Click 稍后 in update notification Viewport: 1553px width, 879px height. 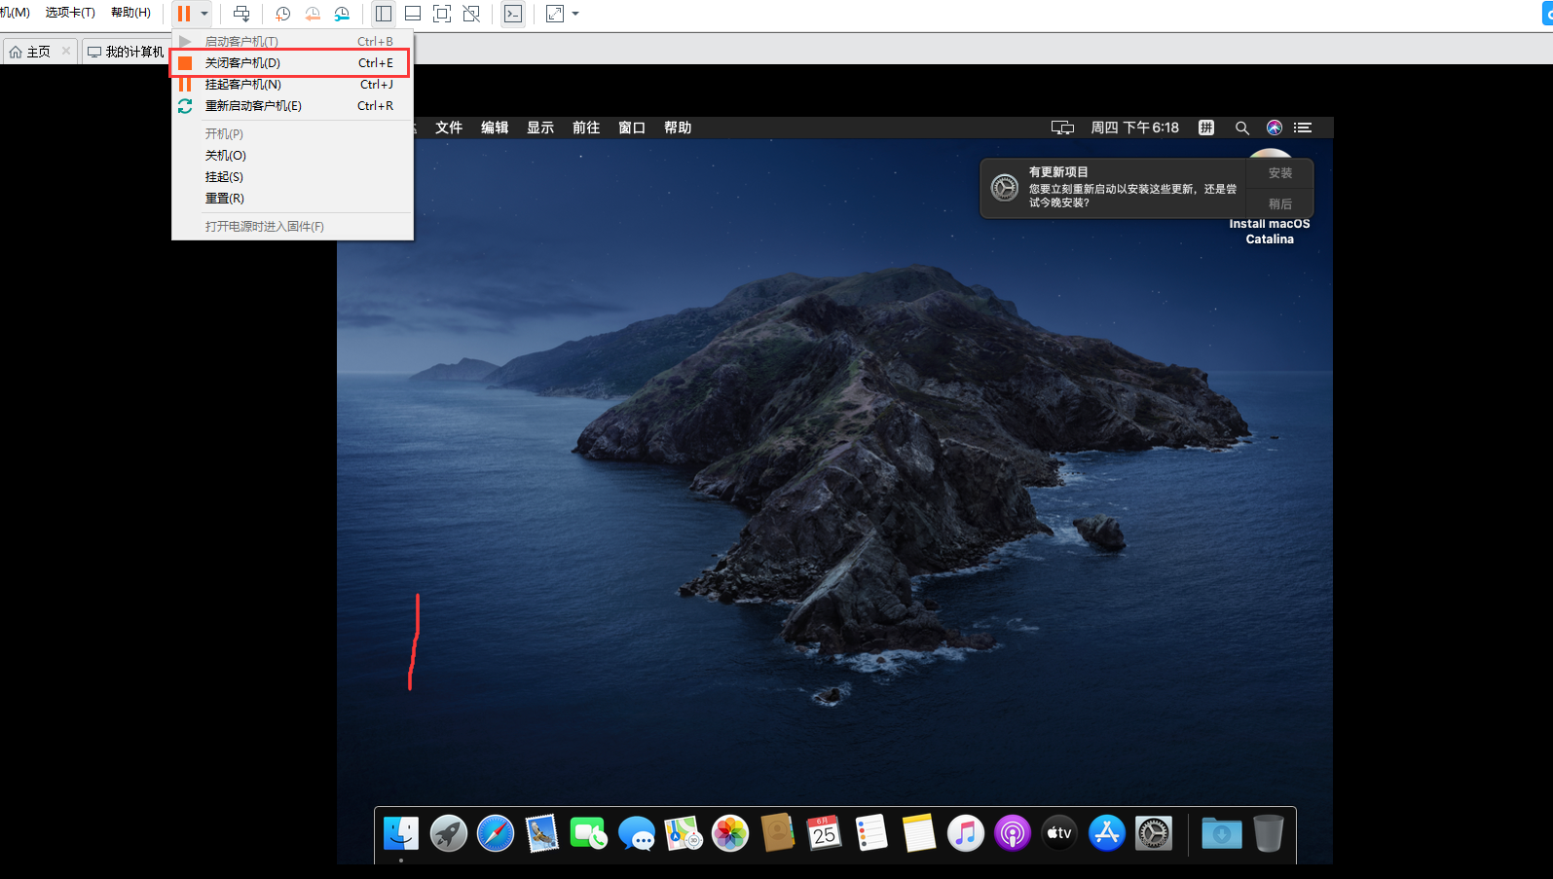1280,203
